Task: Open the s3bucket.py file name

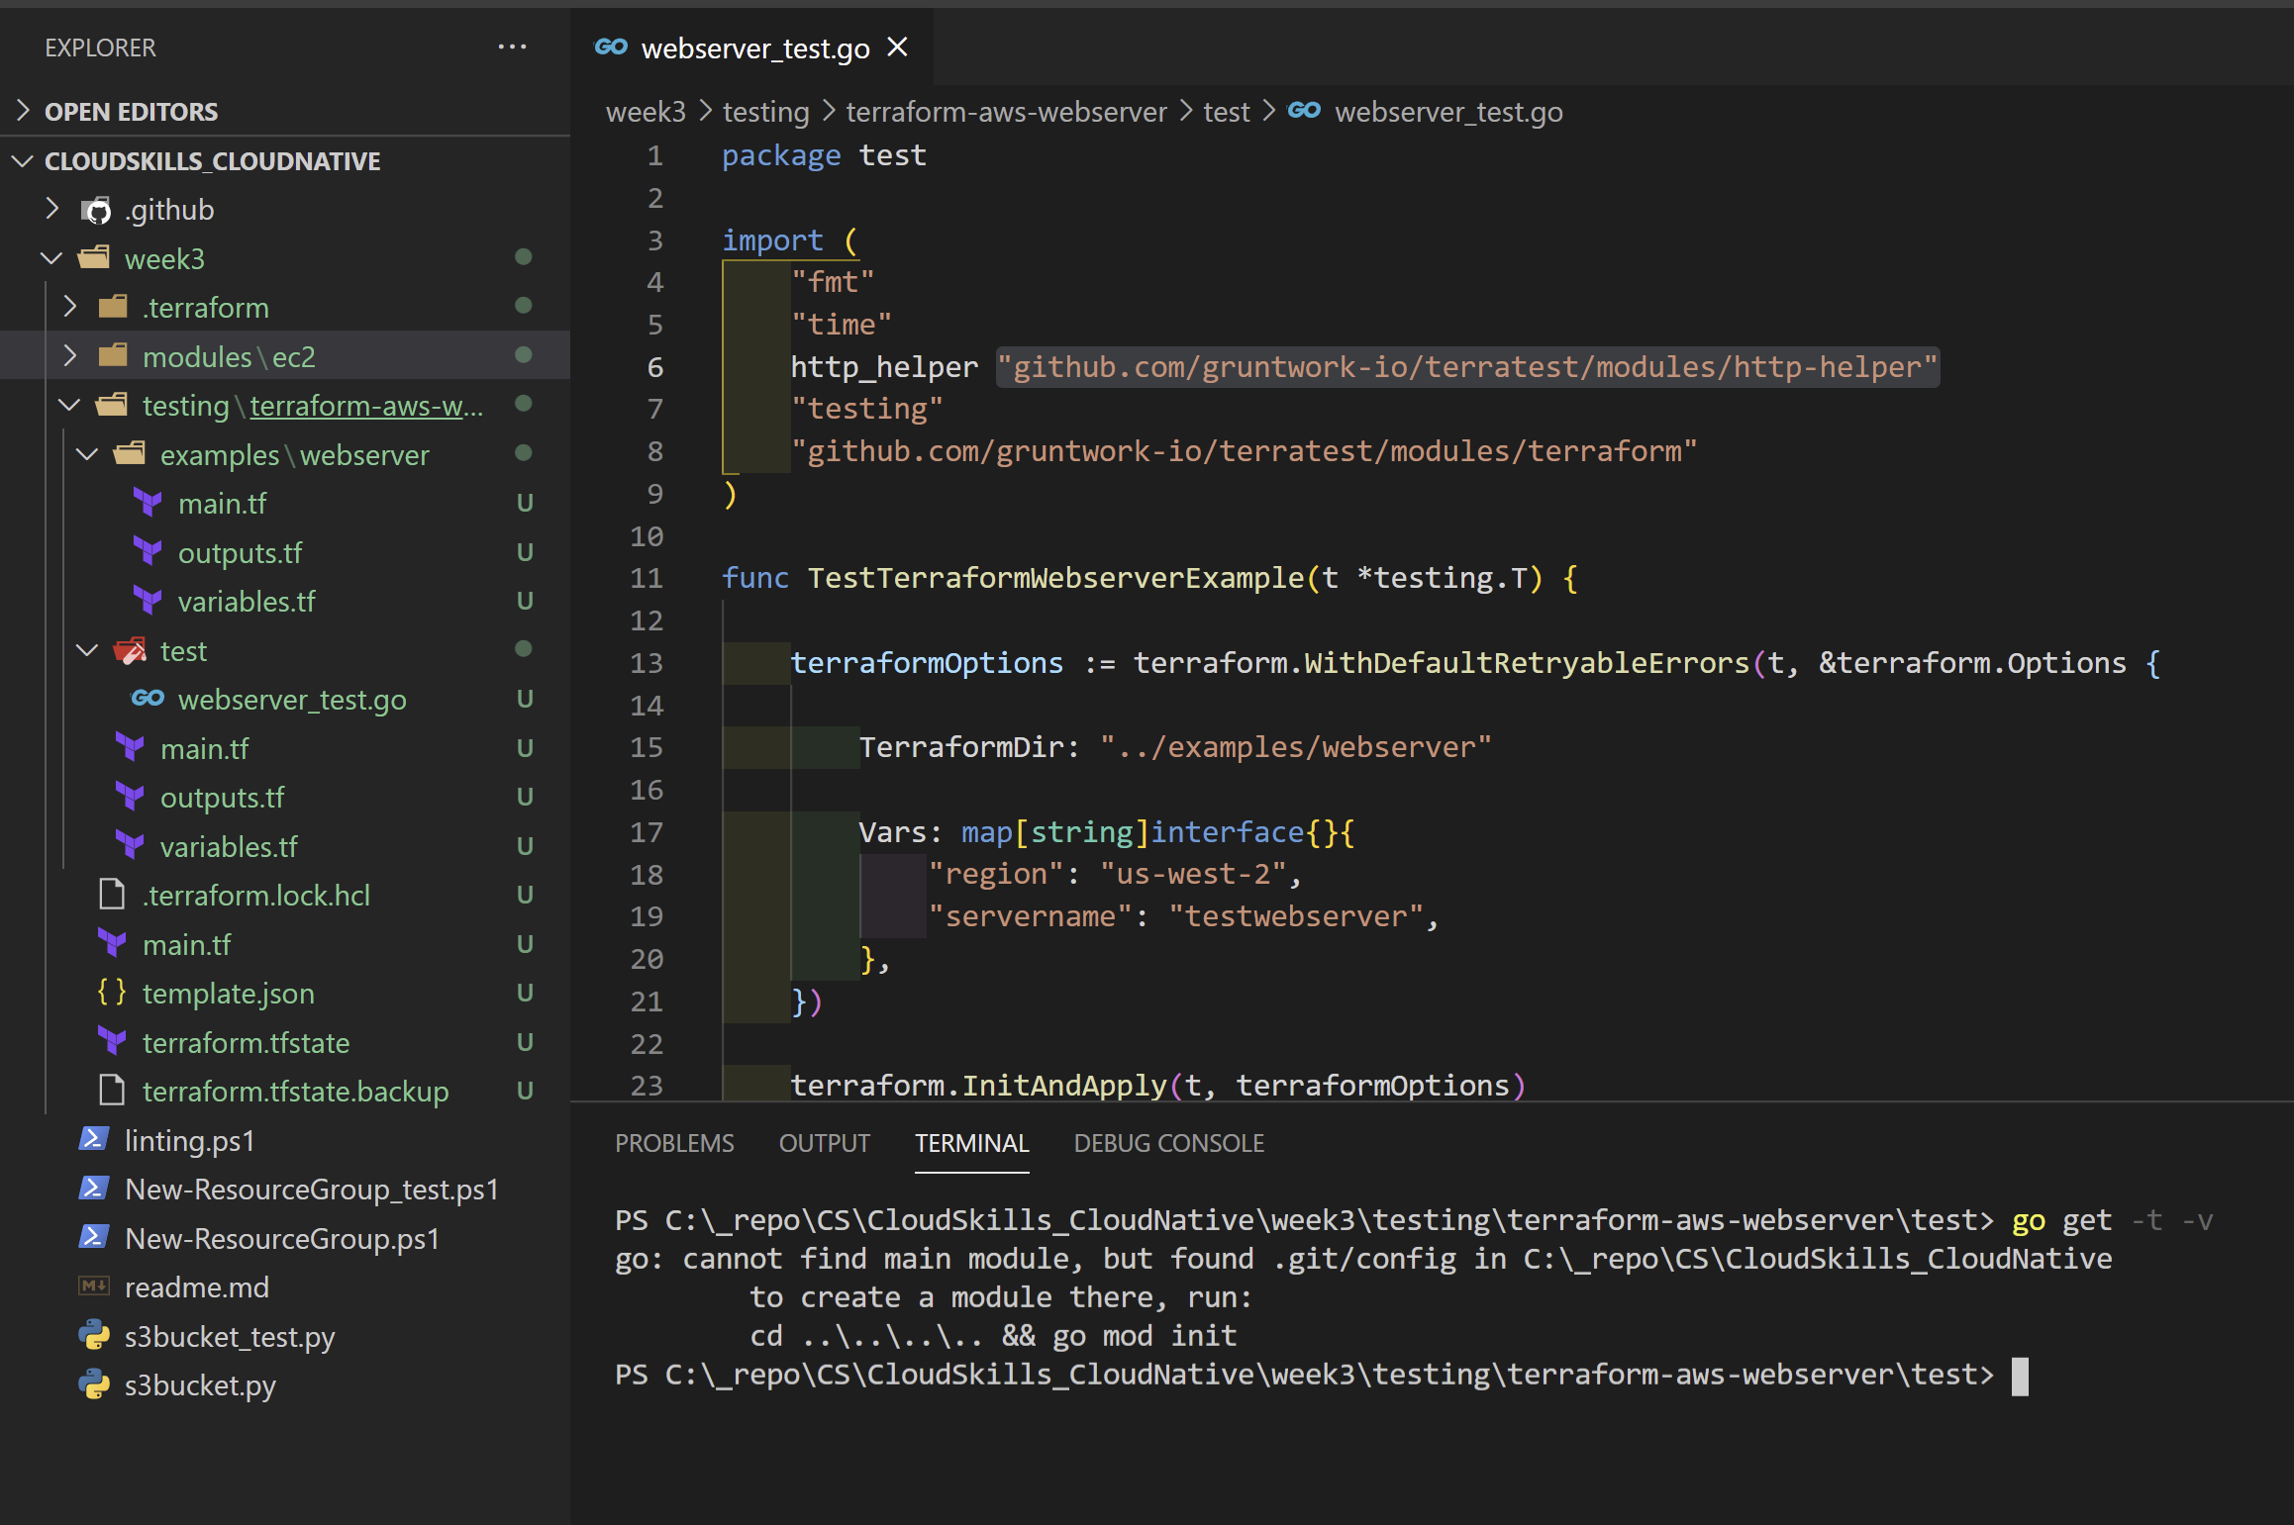Action: 200,1384
